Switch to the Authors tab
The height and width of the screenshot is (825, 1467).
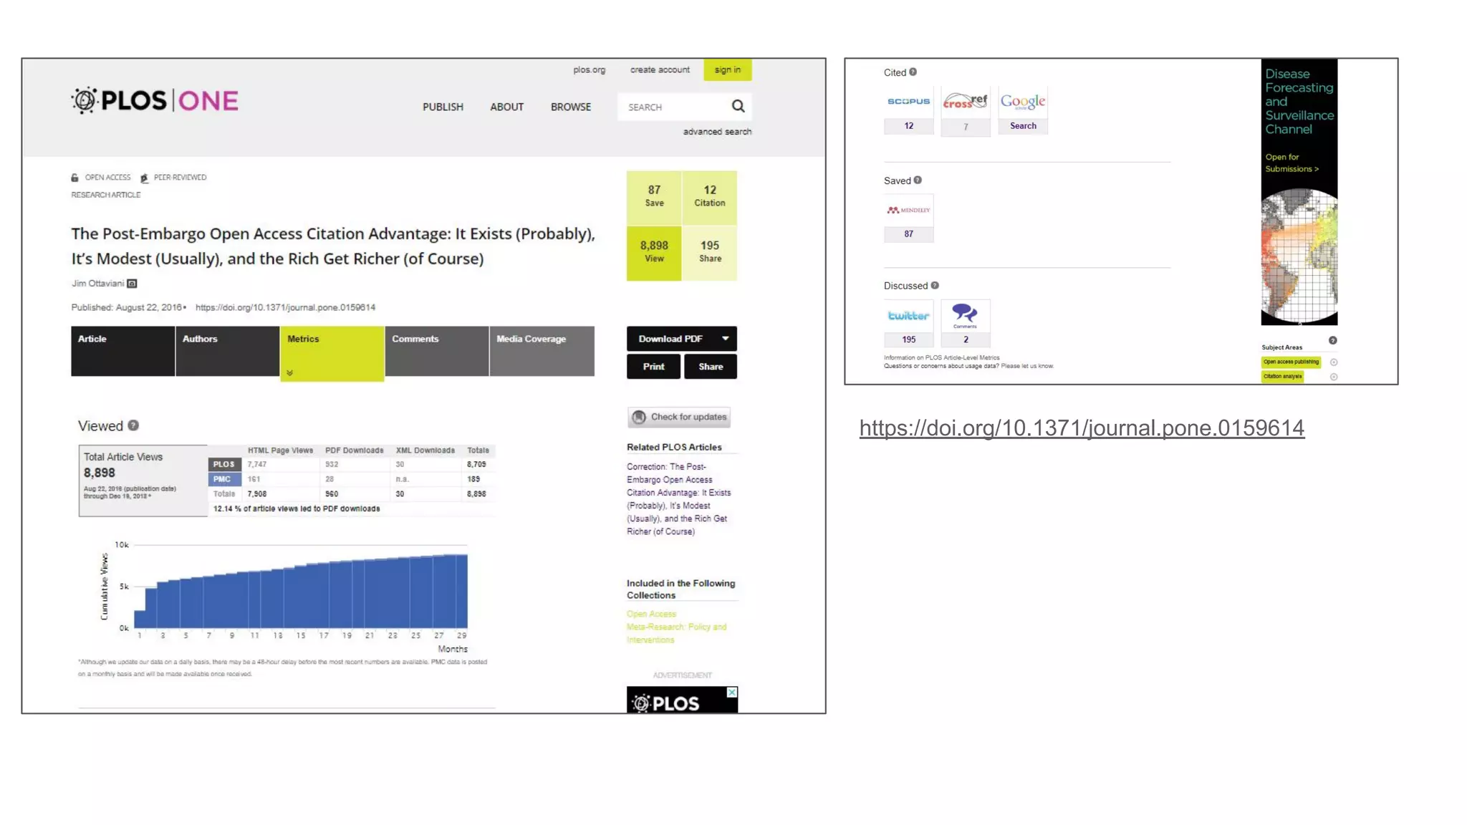click(227, 350)
